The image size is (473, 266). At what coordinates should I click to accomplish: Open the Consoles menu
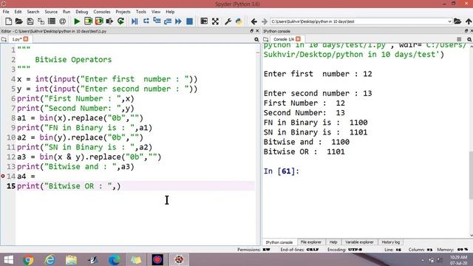click(102, 12)
